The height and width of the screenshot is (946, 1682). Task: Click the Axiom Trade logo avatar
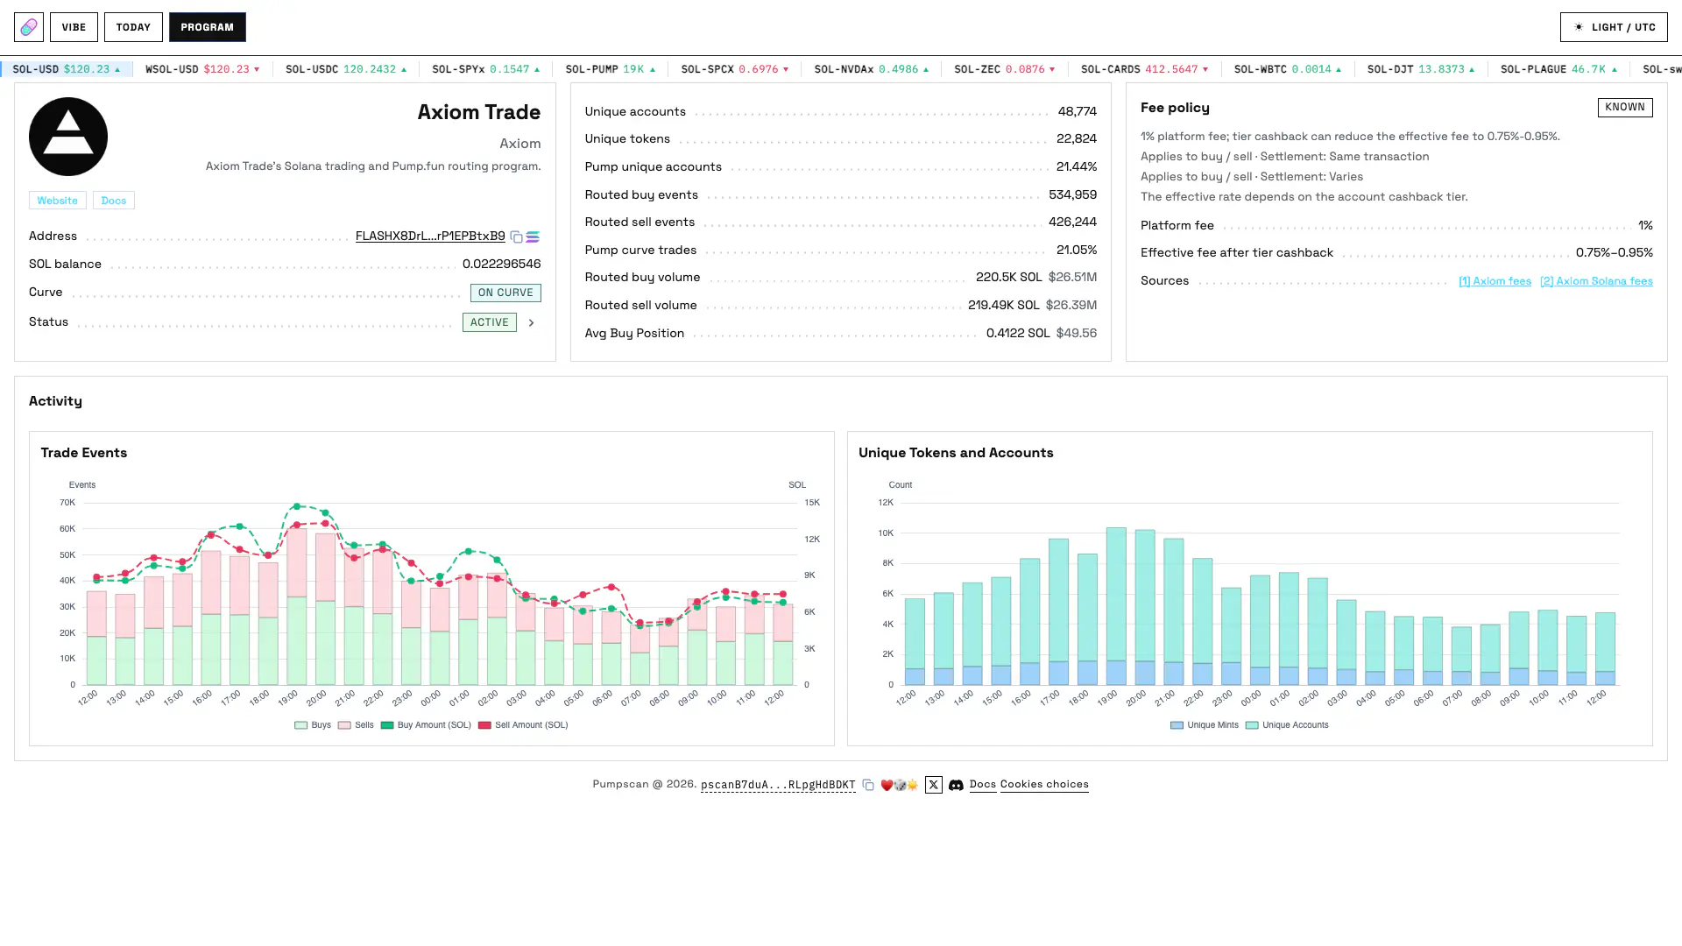68,137
